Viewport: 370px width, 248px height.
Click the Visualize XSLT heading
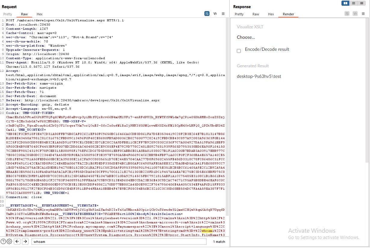click(250, 27)
